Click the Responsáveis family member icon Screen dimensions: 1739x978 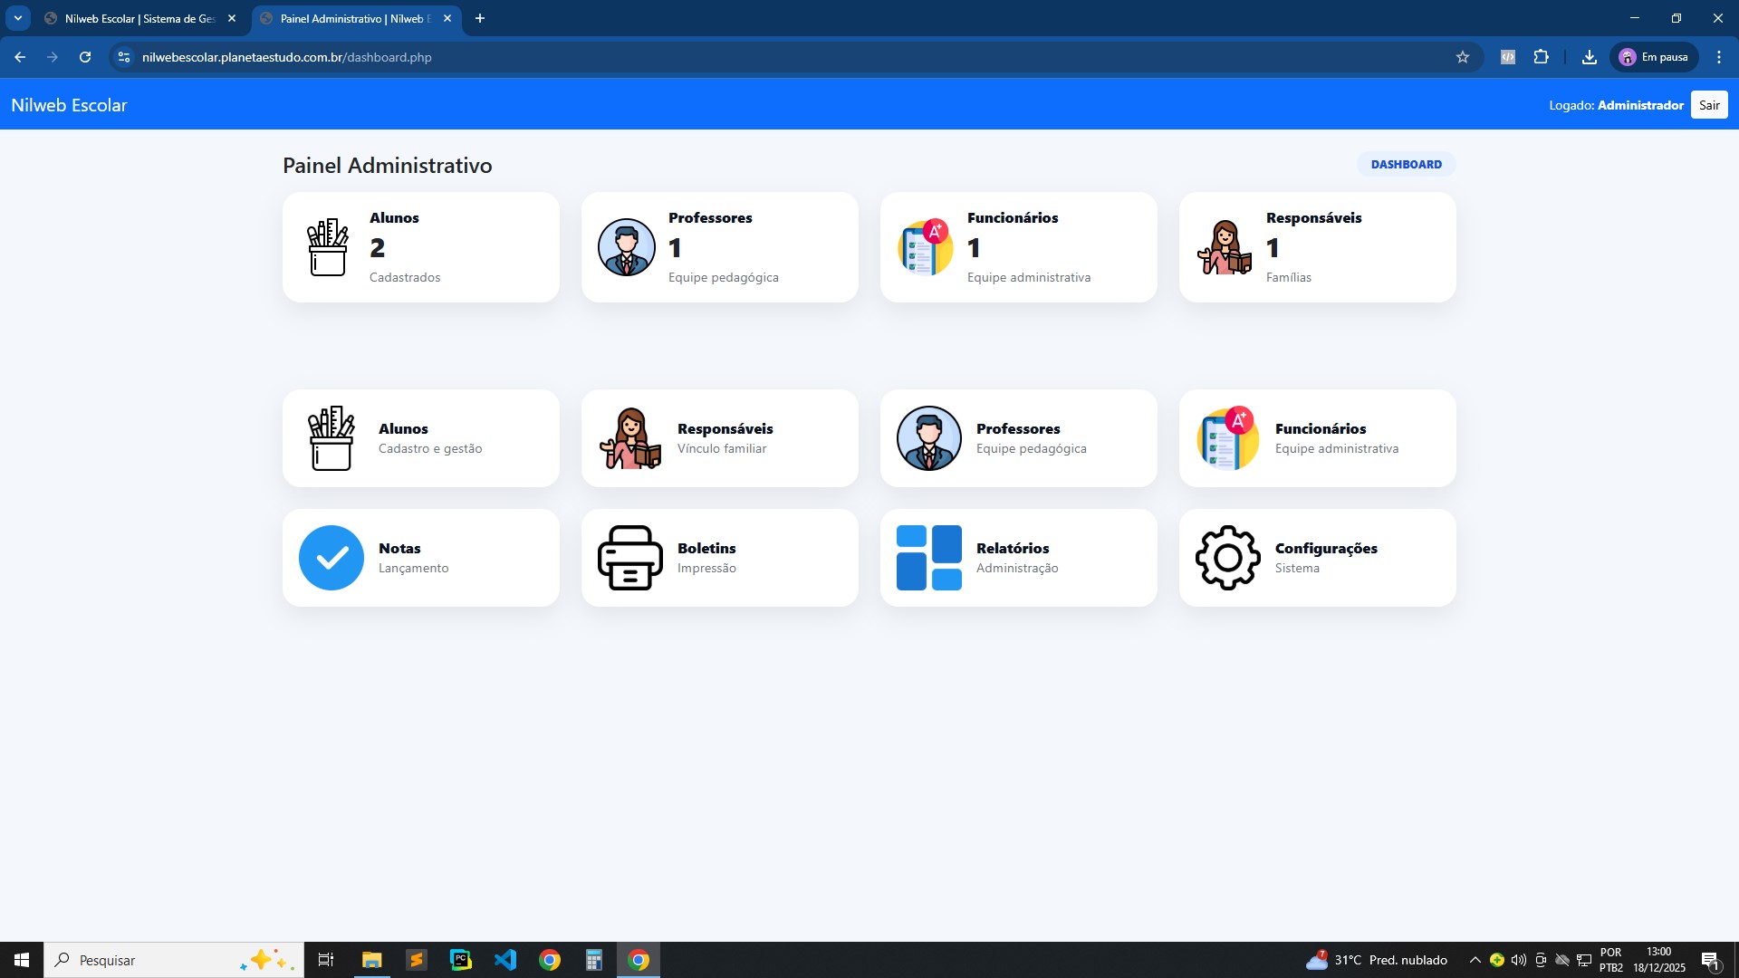[1224, 247]
